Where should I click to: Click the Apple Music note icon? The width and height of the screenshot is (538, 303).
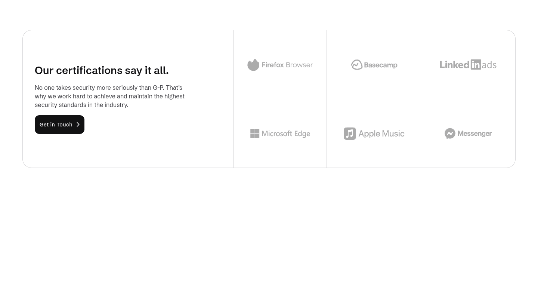[x=350, y=134]
